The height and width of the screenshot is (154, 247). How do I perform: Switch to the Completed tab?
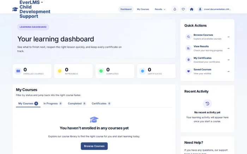click(77, 104)
